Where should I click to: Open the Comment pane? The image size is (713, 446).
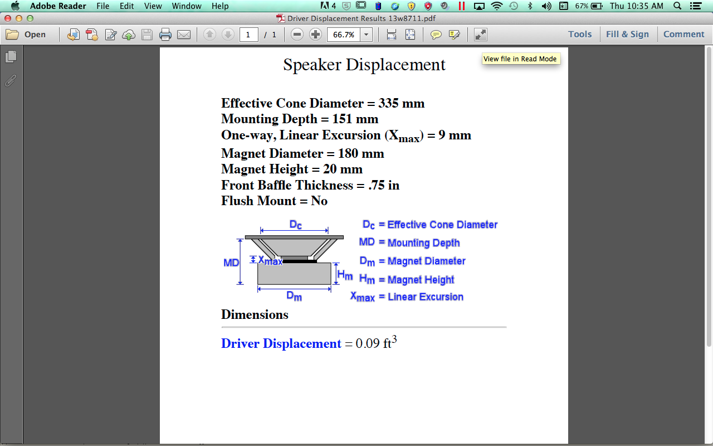pos(683,35)
